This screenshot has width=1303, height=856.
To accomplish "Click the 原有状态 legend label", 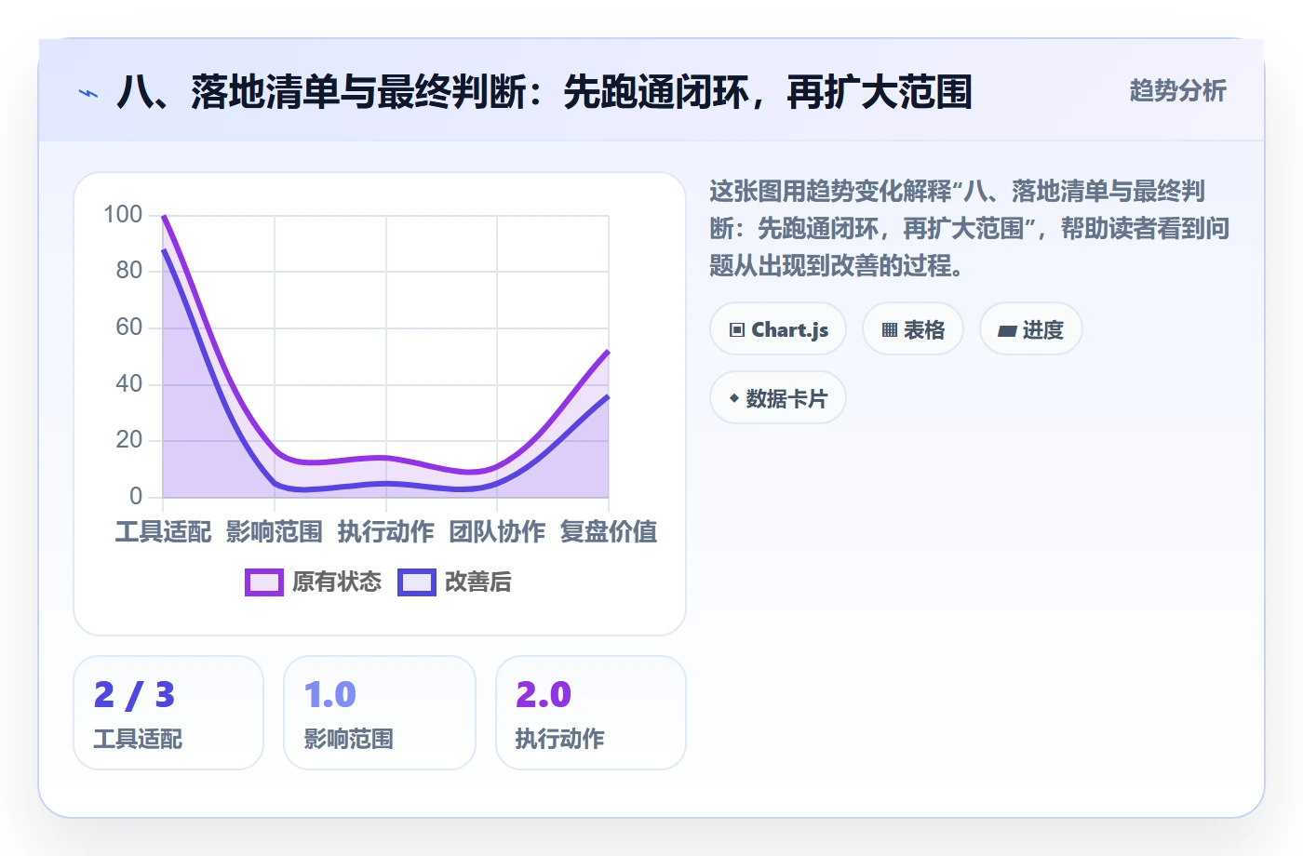I will click(x=337, y=582).
